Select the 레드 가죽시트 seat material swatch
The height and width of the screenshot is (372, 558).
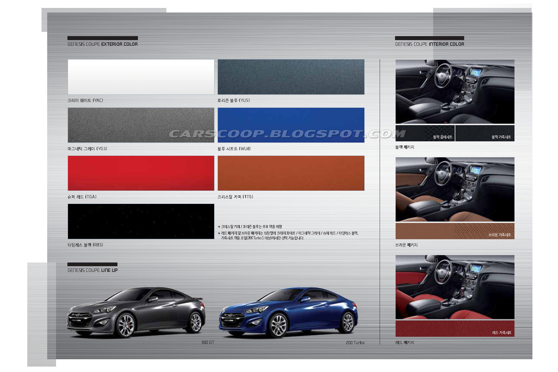pyautogui.click(x=455, y=328)
